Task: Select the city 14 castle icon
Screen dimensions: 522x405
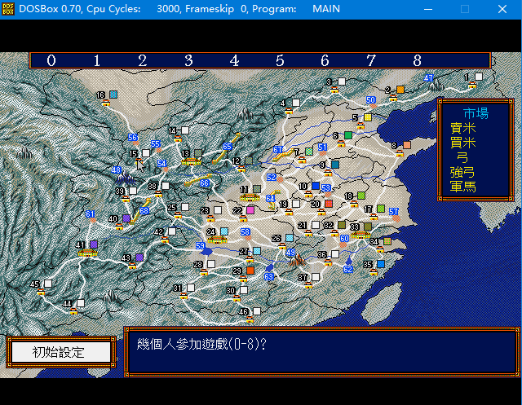Action: pos(178,139)
